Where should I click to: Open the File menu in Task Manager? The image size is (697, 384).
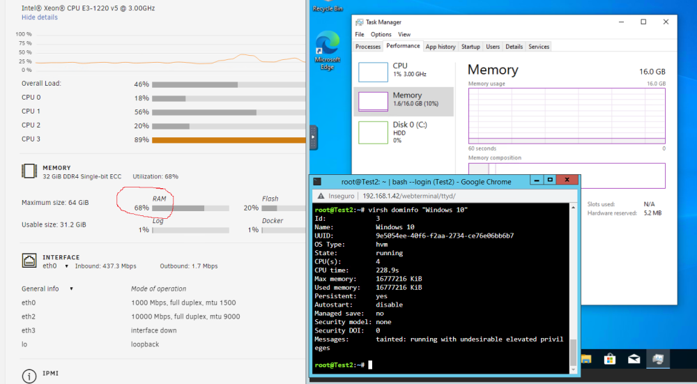[359, 34]
